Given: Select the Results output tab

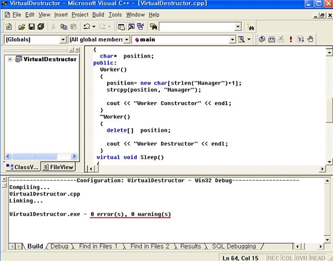Looking at the screenshot, I should (x=191, y=246).
